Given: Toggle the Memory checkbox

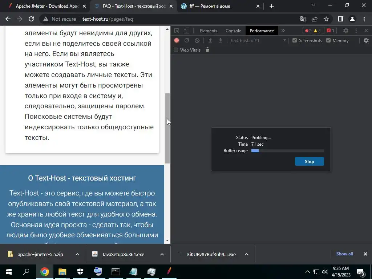Looking at the screenshot, I should pos(328,41).
